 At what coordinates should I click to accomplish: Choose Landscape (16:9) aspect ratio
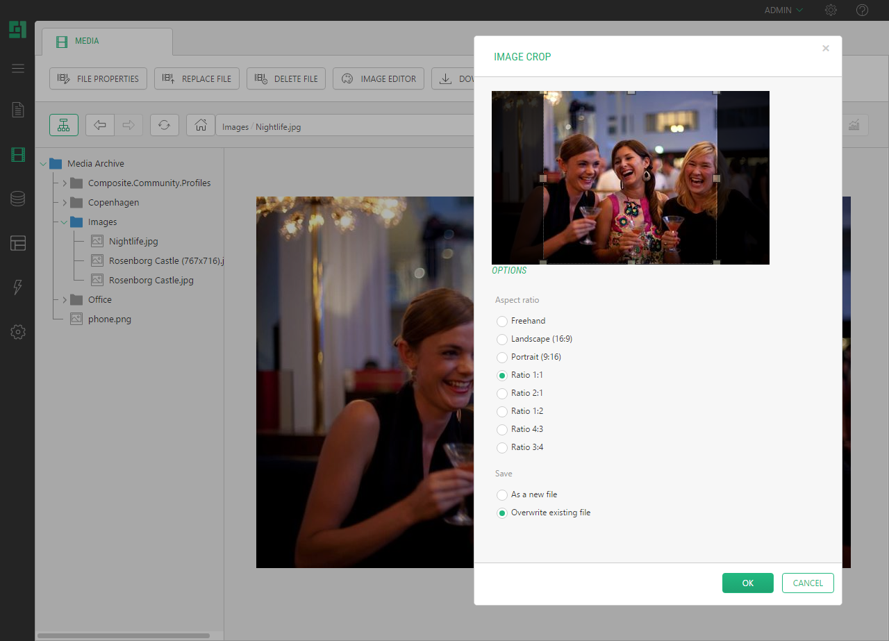tap(502, 339)
